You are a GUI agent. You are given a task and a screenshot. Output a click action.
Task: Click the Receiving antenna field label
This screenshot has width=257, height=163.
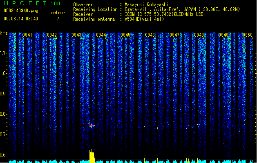pos(94,19)
